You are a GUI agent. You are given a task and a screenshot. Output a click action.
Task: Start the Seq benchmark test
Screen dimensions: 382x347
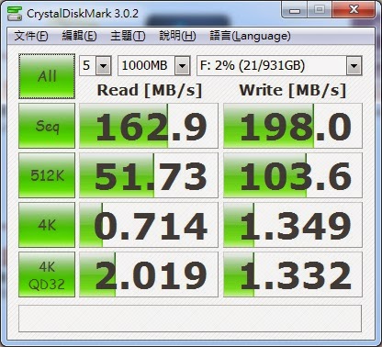pyautogui.click(x=47, y=126)
